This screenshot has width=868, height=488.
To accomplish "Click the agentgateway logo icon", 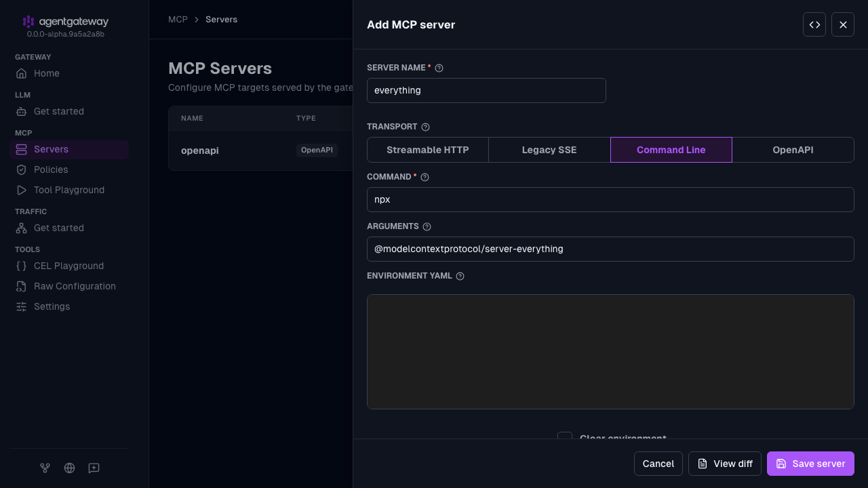I will 28,22.
